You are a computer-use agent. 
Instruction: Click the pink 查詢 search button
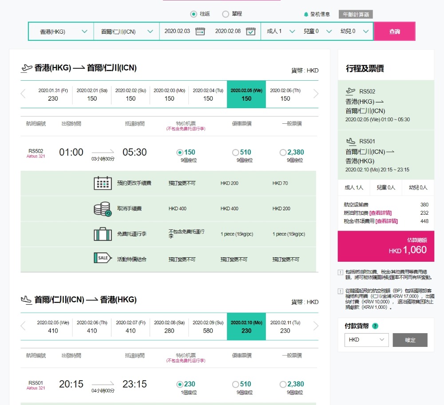[394, 31]
